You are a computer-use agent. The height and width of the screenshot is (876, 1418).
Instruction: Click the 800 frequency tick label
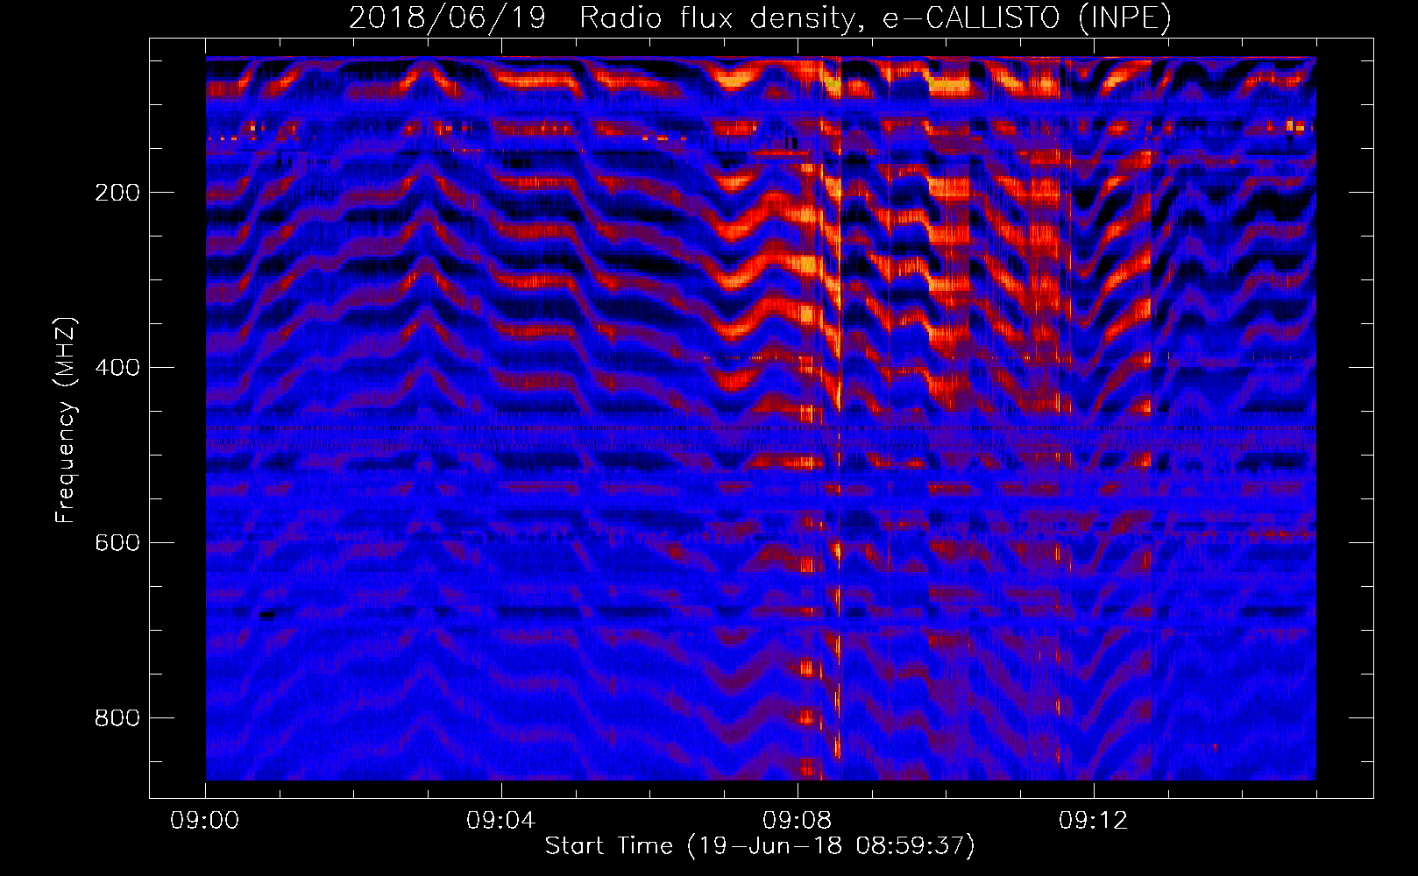point(117,718)
